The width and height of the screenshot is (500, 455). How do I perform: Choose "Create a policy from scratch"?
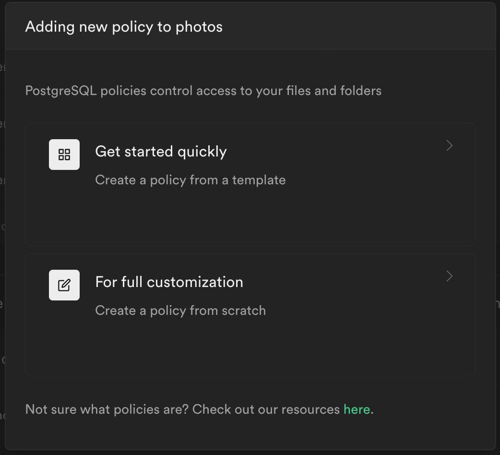click(180, 311)
